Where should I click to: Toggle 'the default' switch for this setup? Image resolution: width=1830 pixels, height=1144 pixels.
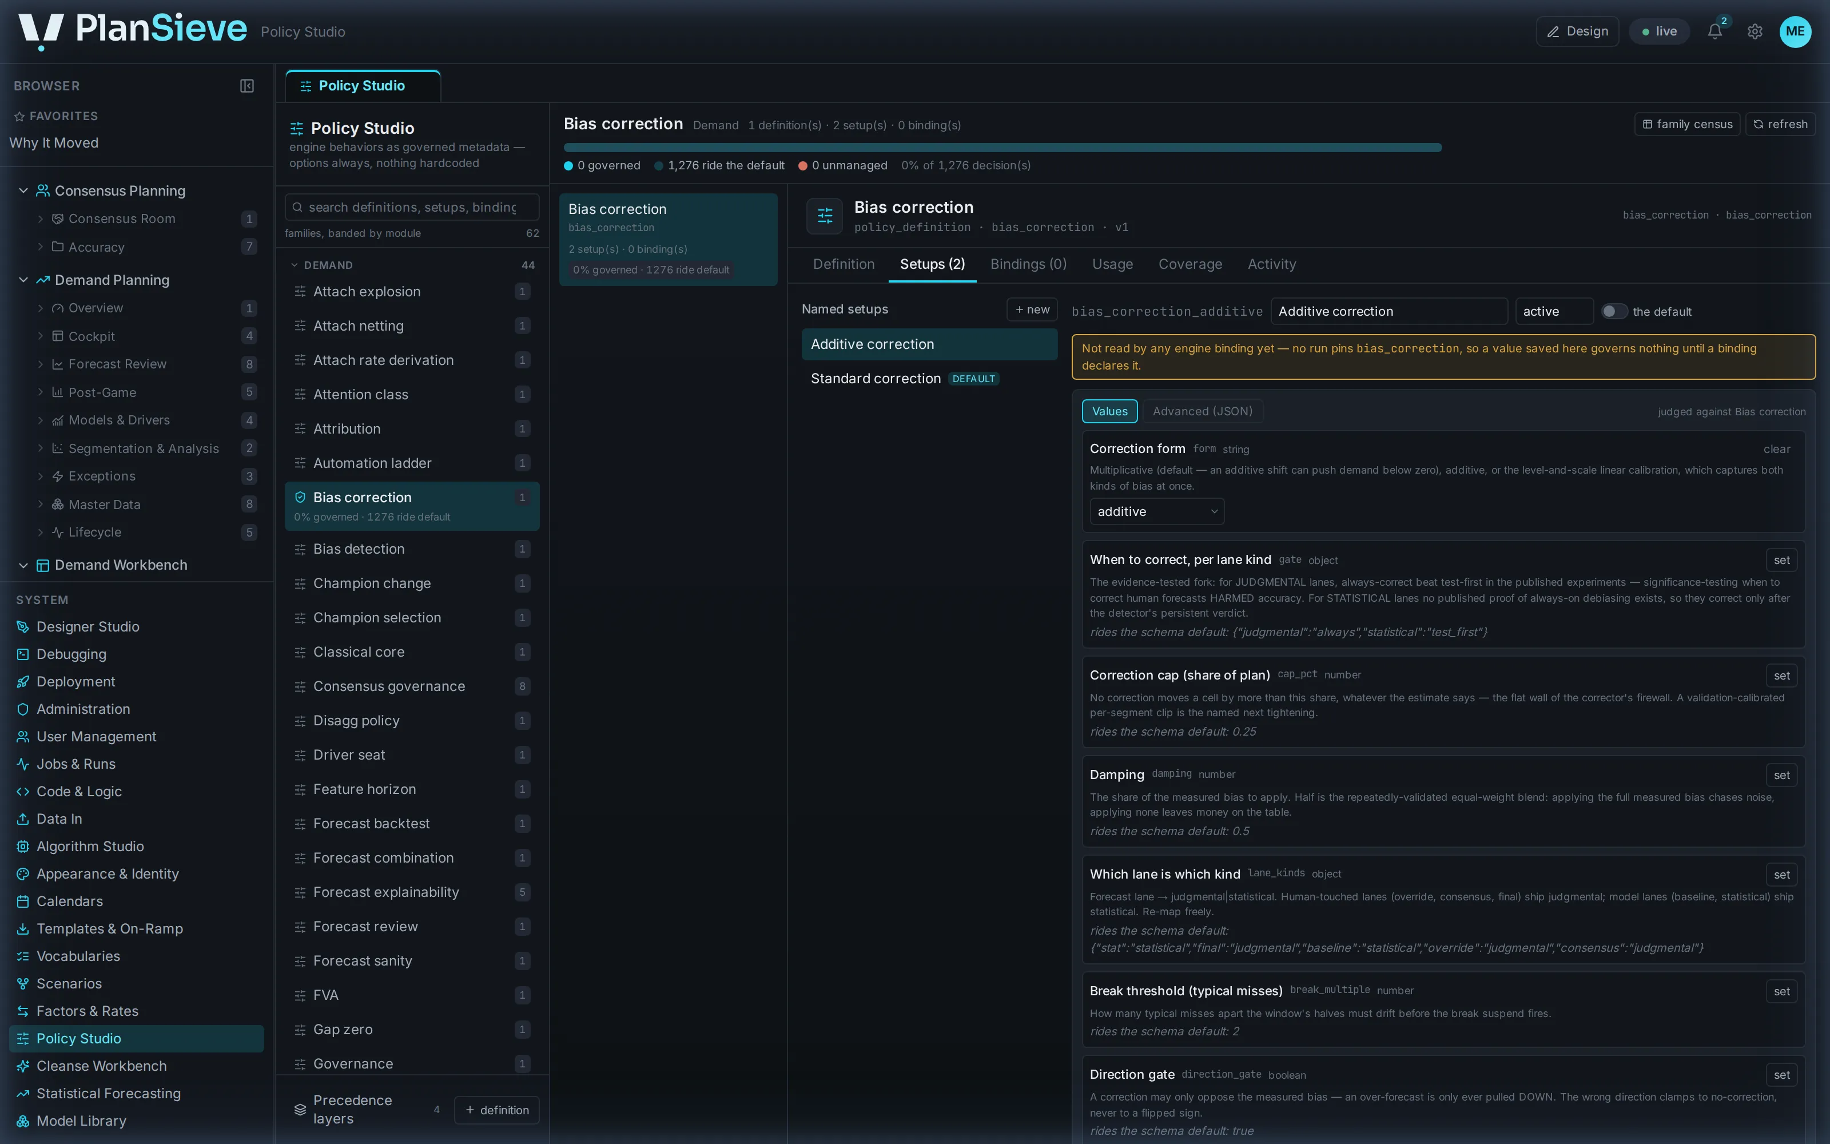click(x=1614, y=311)
